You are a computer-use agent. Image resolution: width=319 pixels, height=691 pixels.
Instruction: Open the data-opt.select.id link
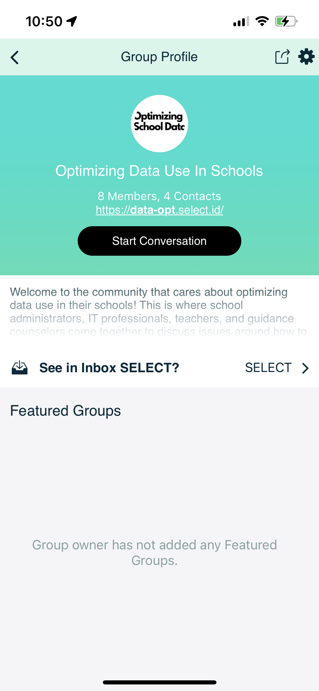pos(159,210)
